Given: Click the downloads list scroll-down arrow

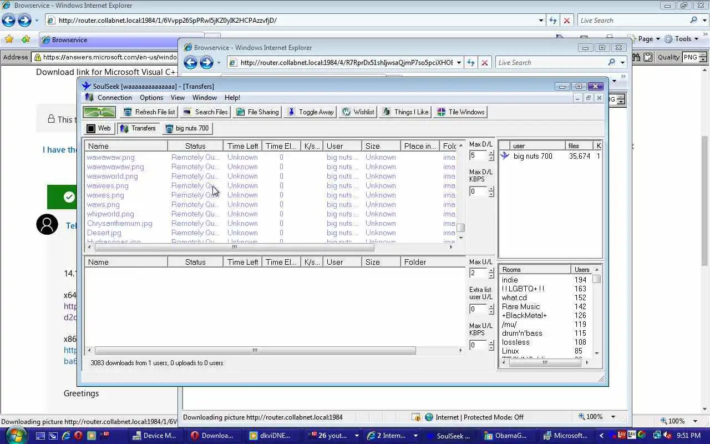Looking at the screenshot, I should pos(461,238).
